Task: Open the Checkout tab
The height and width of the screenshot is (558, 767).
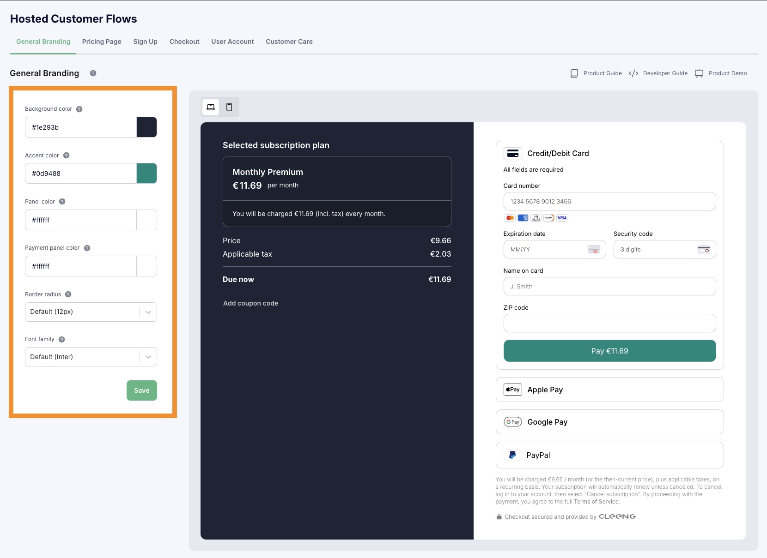Action: [184, 42]
